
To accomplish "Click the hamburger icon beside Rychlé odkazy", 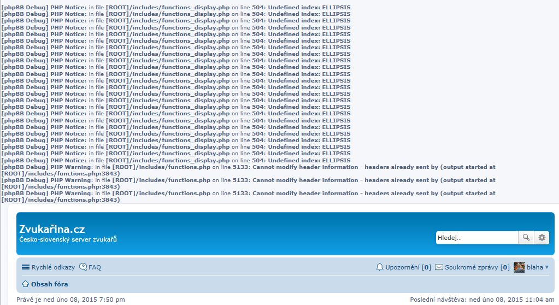I will 26,267.
